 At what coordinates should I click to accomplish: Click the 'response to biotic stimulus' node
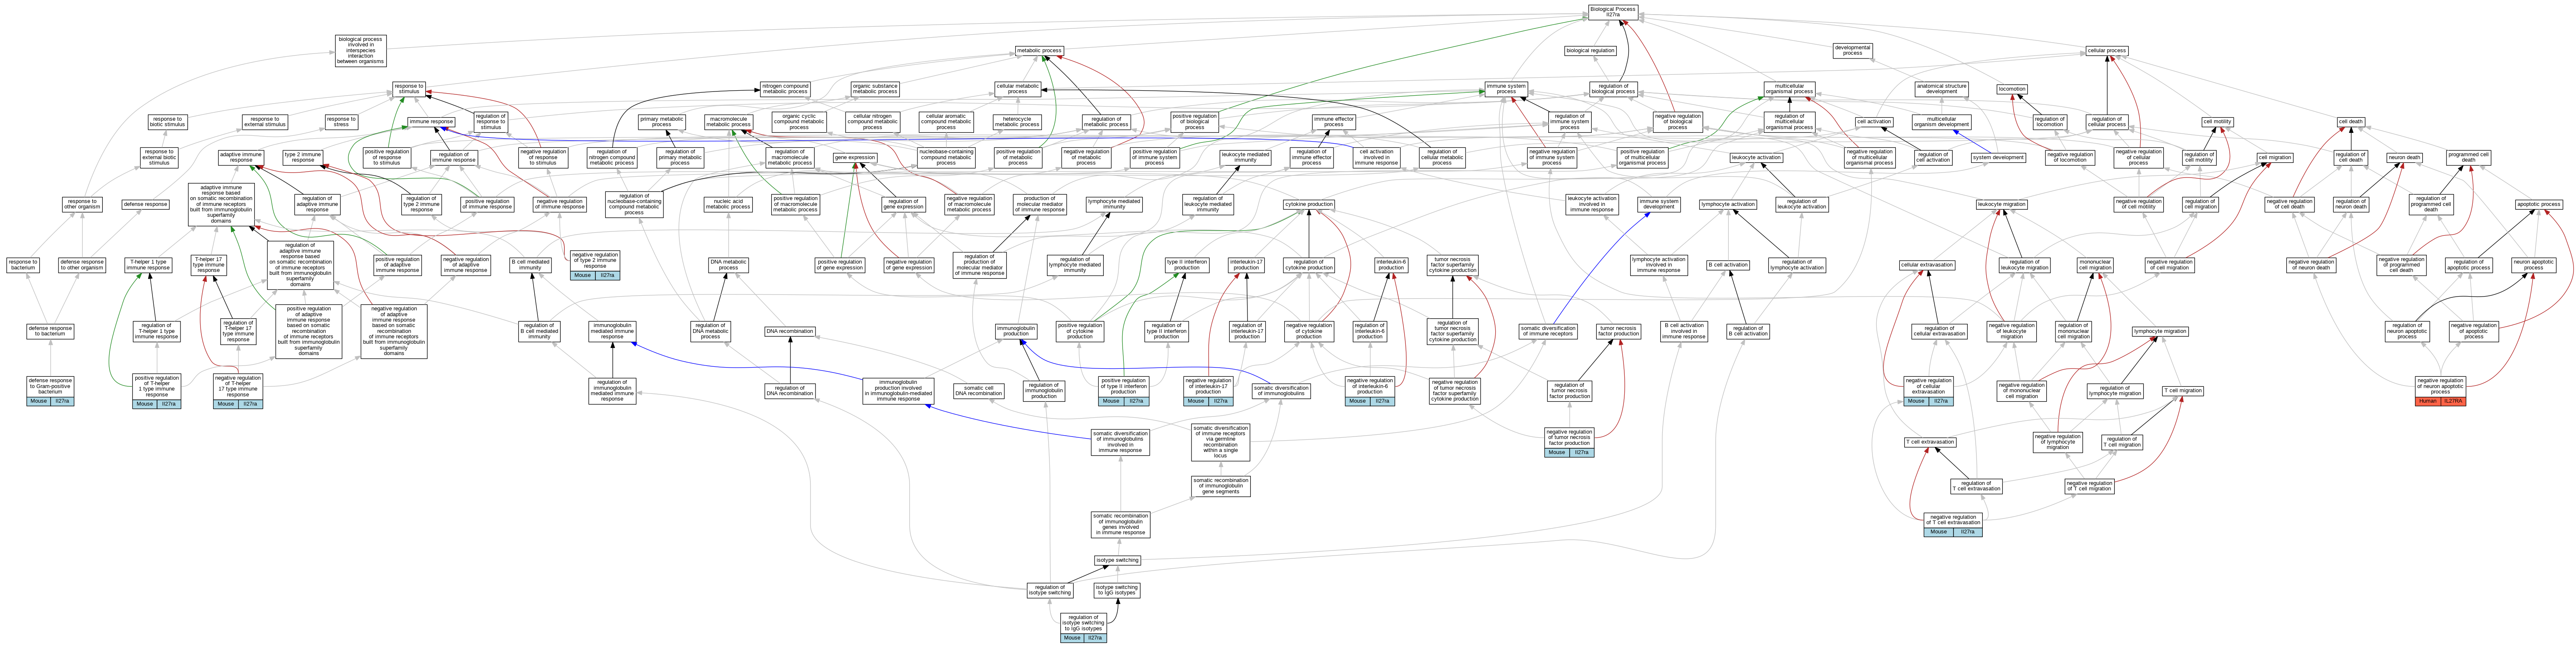click(x=167, y=122)
